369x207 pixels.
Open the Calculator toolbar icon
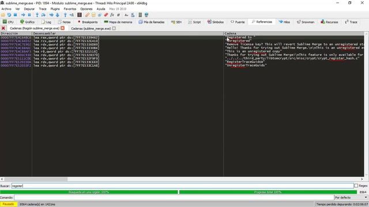coord(140,15)
